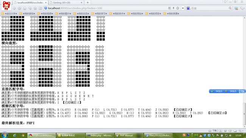Open the 下载 download manager in status bar
This screenshot has width=246, height=138.
(x=213, y=130)
